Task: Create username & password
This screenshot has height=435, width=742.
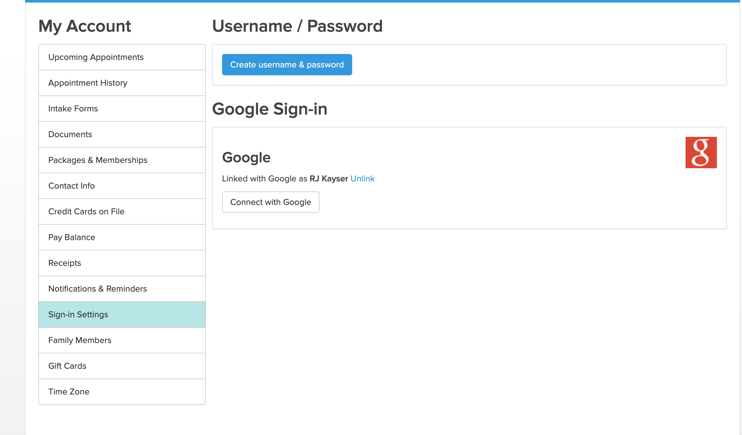Action: pyautogui.click(x=287, y=65)
